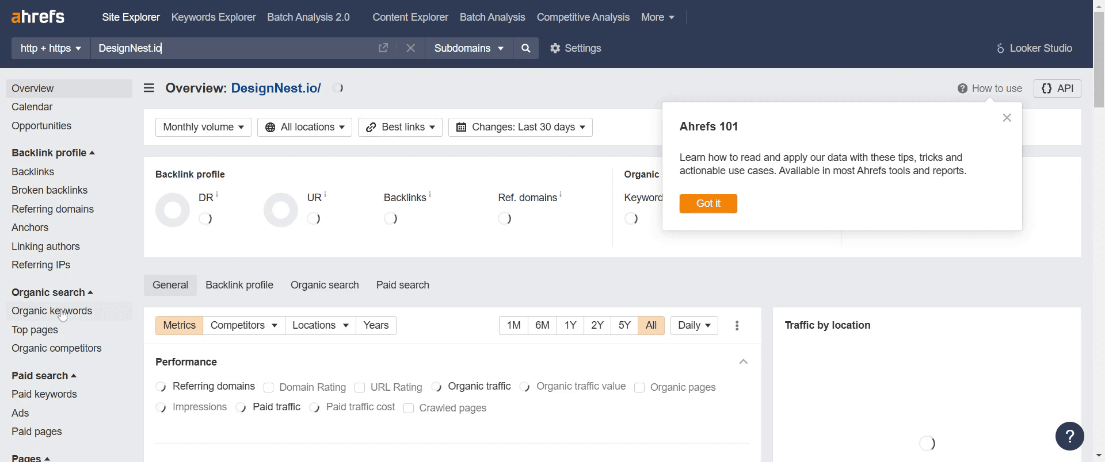Open the http + https protocol dropdown

(x=51, y=48)
